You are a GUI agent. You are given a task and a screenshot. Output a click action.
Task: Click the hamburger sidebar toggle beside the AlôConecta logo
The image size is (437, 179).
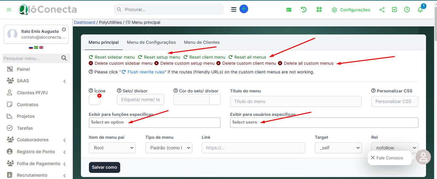(9, 10)
